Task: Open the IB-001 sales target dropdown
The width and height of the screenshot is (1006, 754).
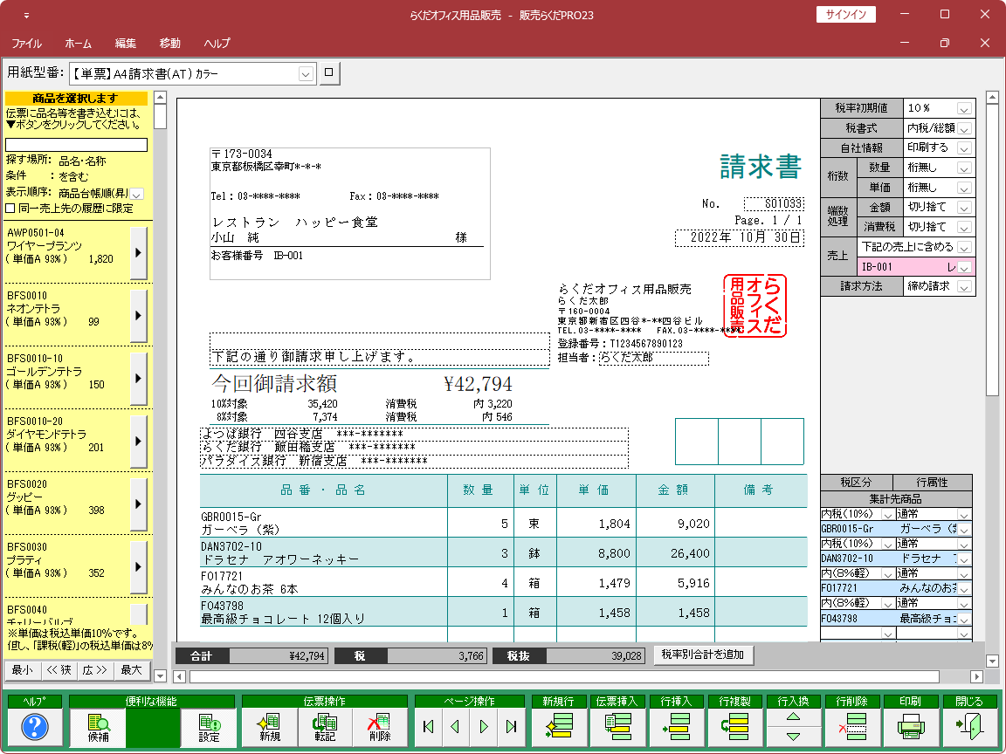Action: [x=964, y=267]
